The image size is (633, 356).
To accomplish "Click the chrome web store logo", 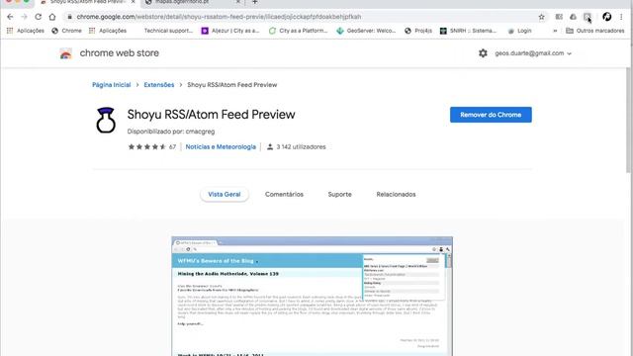I will click(x=66, y=53).
